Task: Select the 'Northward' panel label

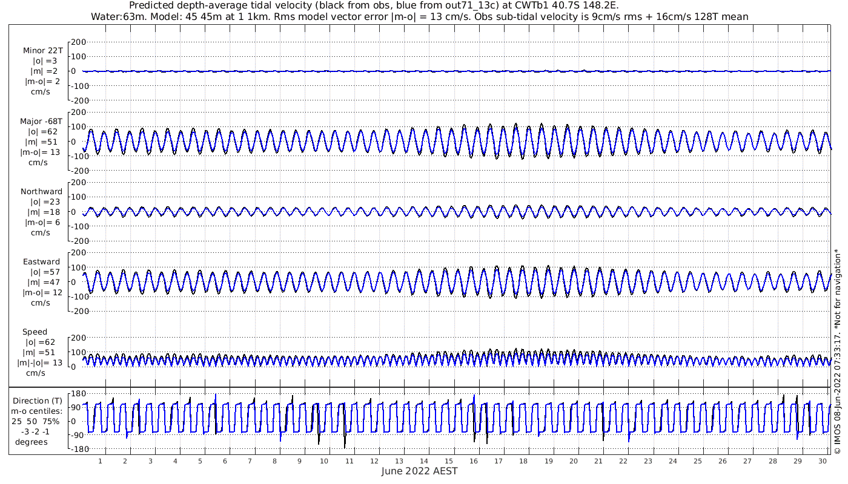Action: (41, 192)
